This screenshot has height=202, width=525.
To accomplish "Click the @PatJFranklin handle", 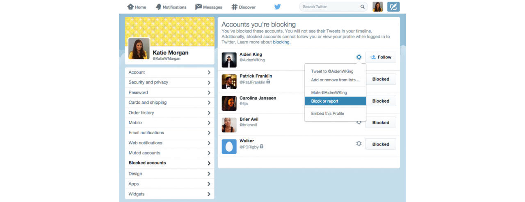I will [252, 82].
